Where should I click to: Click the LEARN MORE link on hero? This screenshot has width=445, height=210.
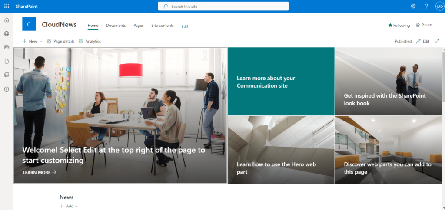click(x=40, y=172)
